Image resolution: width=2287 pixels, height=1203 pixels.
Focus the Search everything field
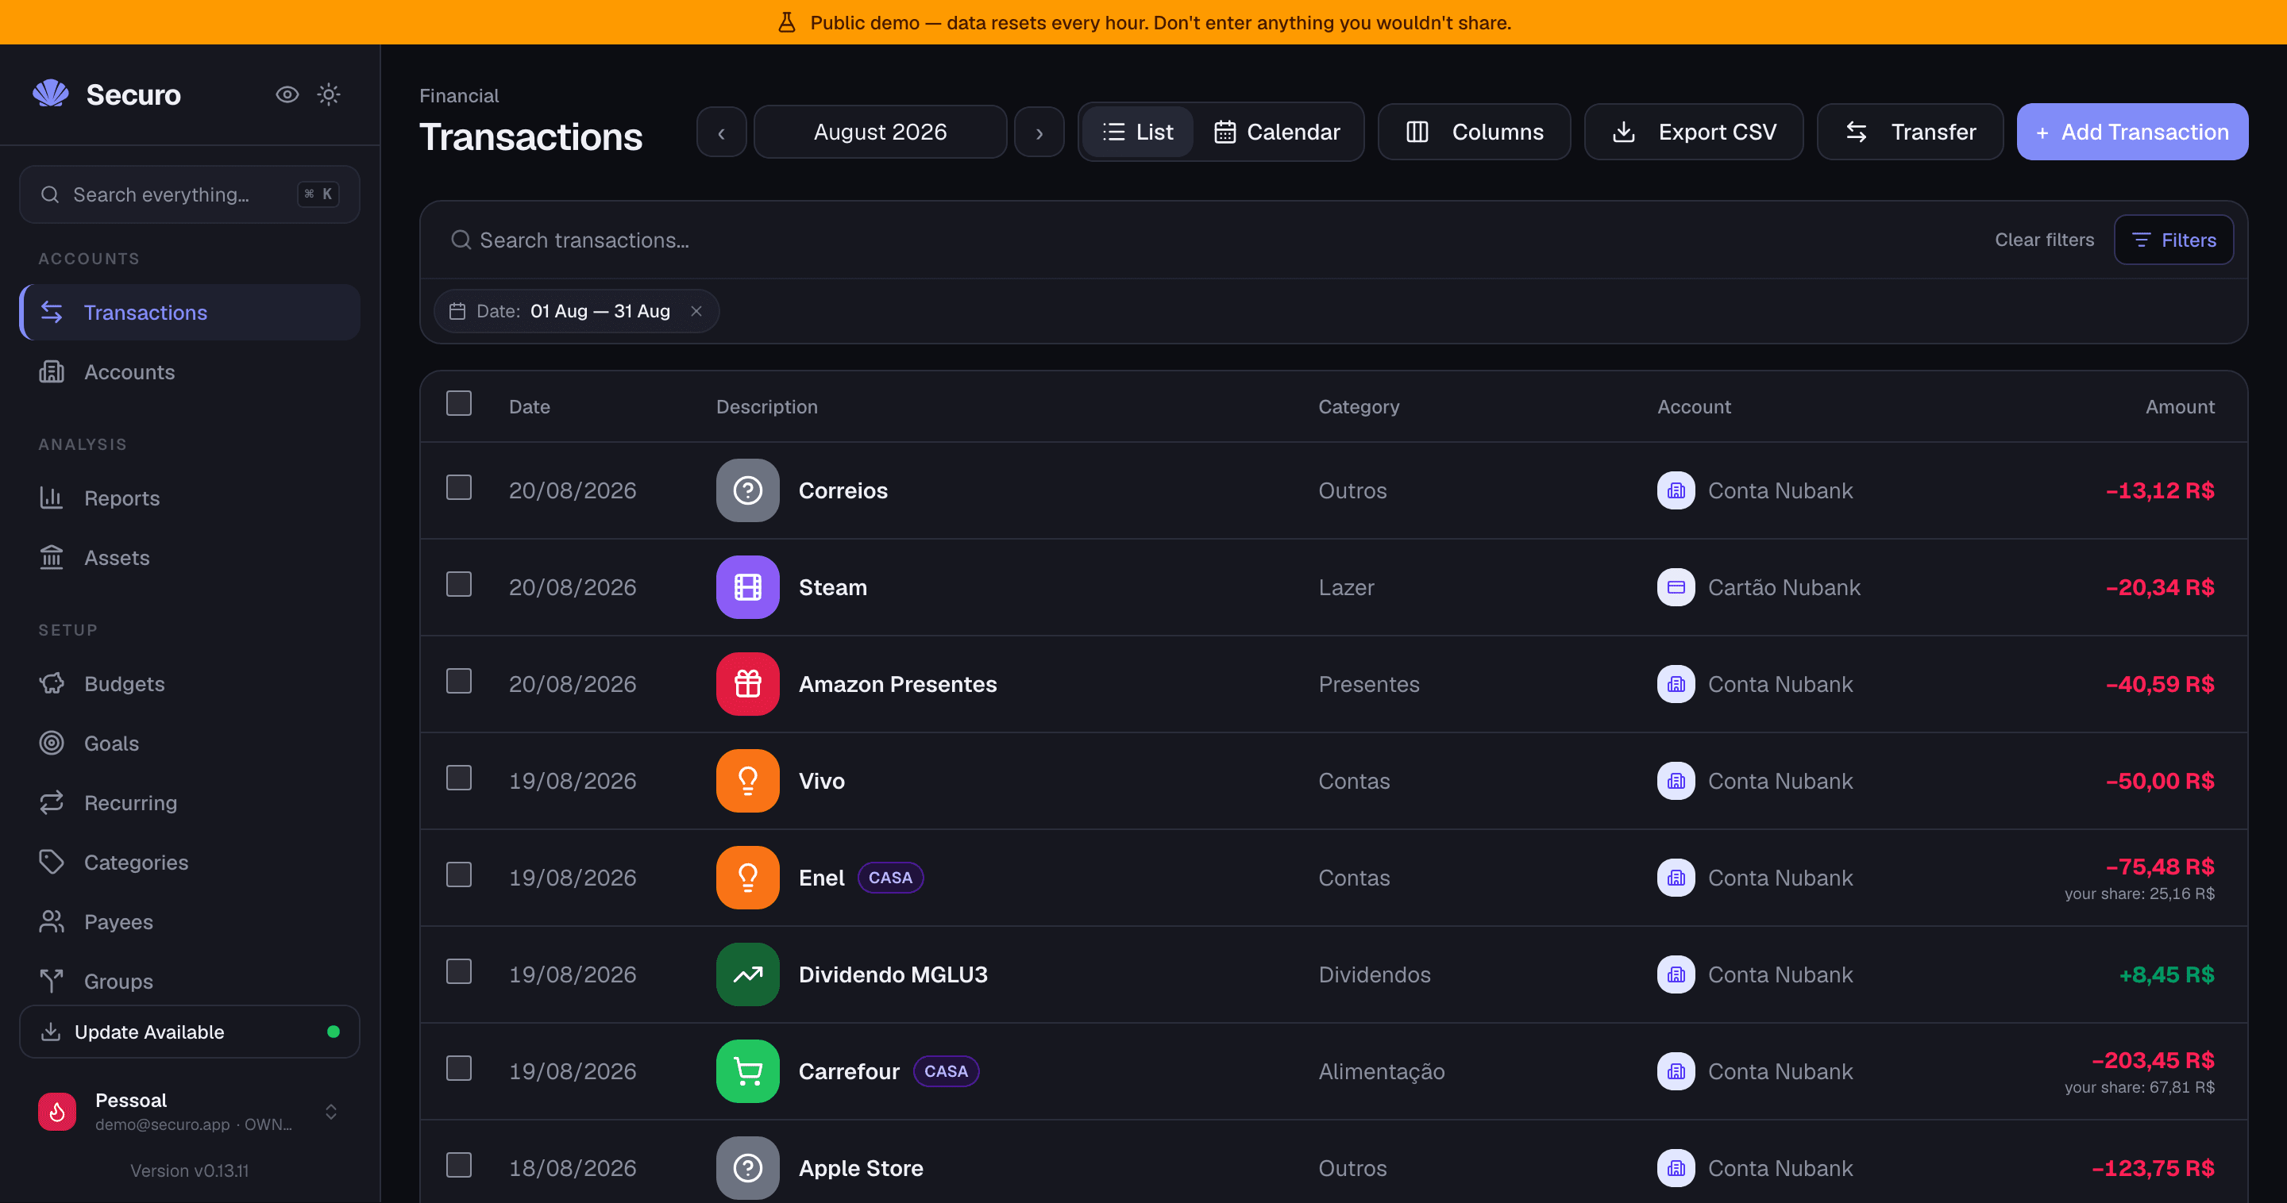[189, 194]
